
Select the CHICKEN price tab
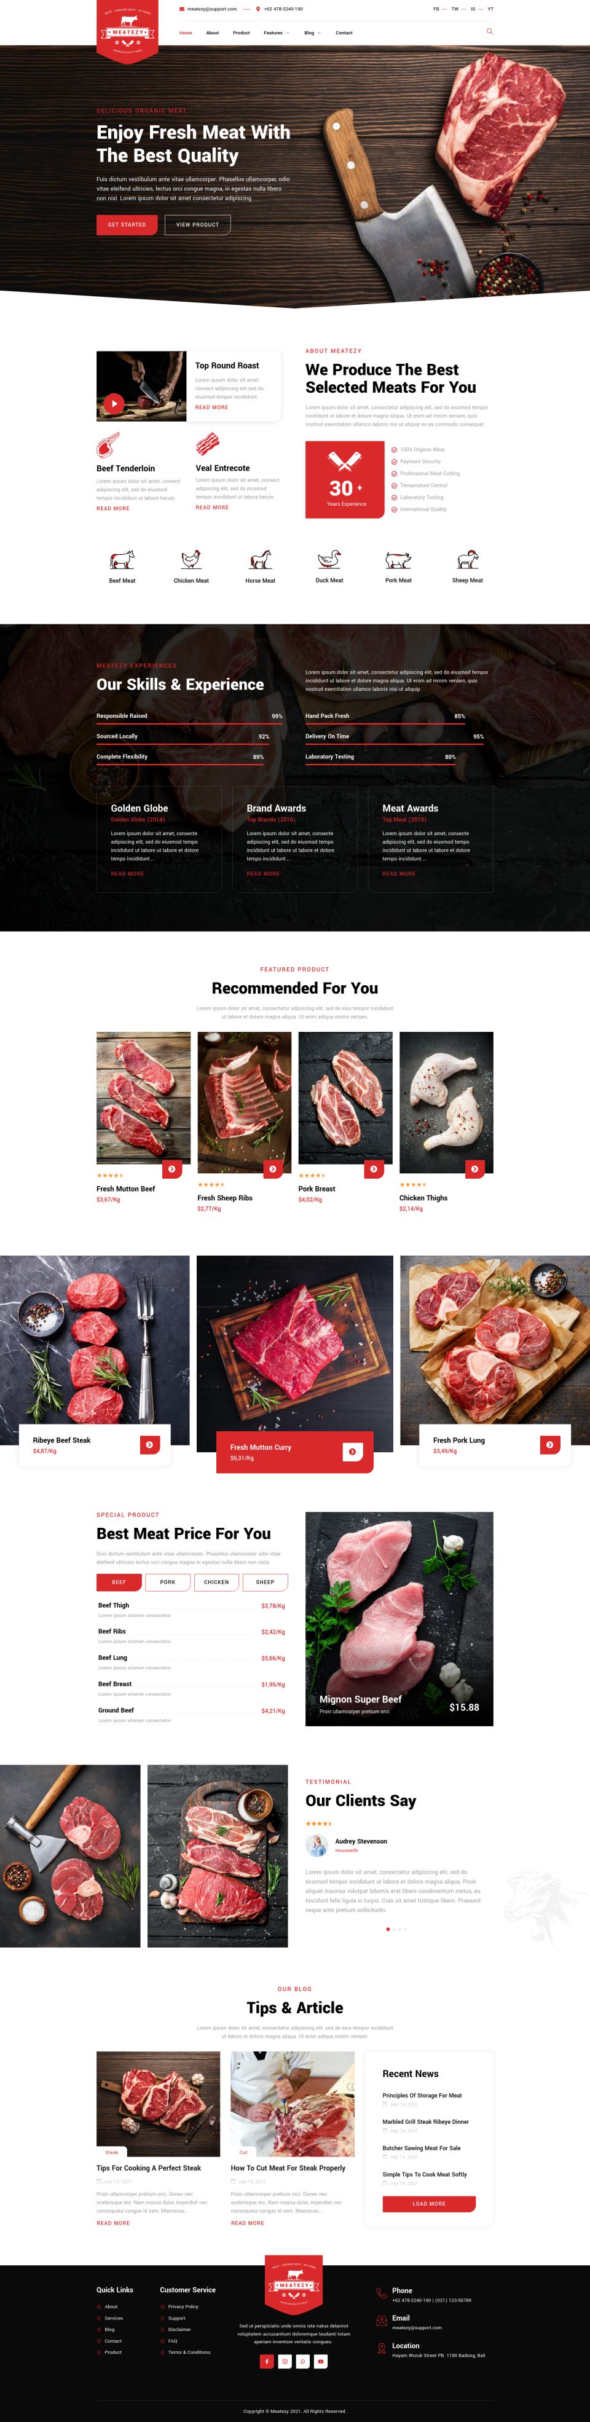pyautogui.click(x=216, y=1581)
